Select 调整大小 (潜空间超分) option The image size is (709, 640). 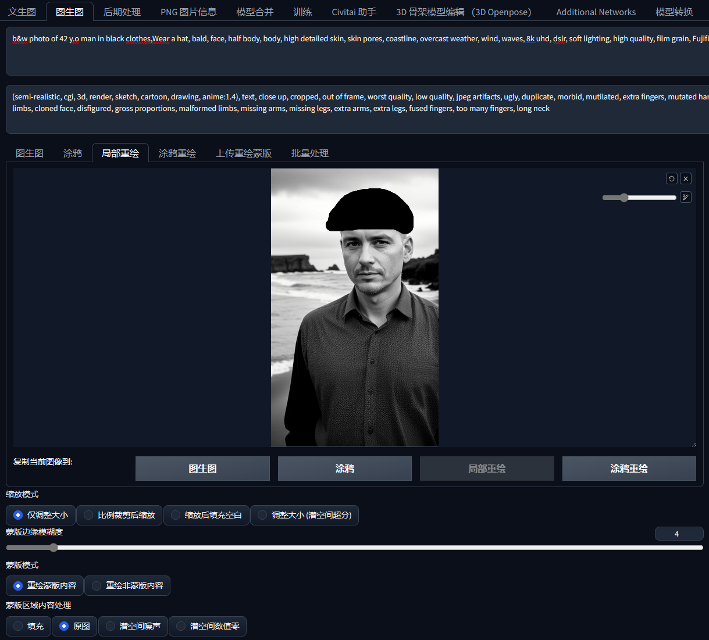[305, 515]
